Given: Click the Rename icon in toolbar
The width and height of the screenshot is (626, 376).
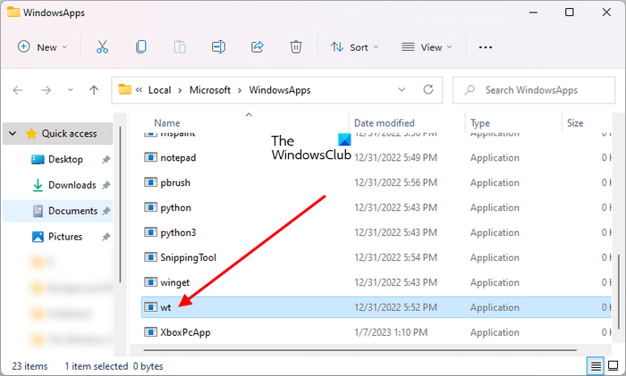Looking at the screenshot, I should point(218,47).
